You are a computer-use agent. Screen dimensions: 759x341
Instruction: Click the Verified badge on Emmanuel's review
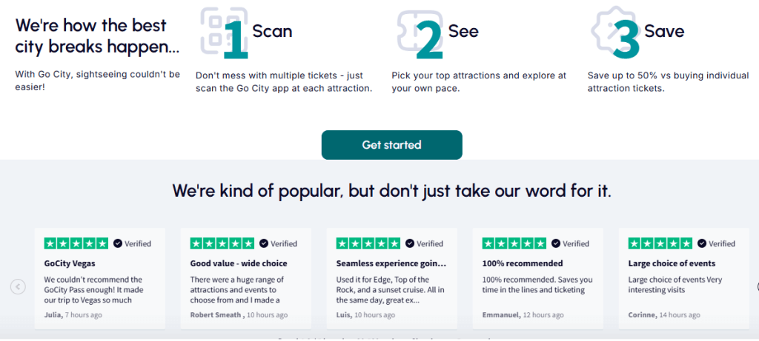pyautogui.click(x=570, y=243)
